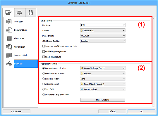Screen dimensions: 158x116
Task: Tick Enable large image scans checkbox
Action: point(44,51)
